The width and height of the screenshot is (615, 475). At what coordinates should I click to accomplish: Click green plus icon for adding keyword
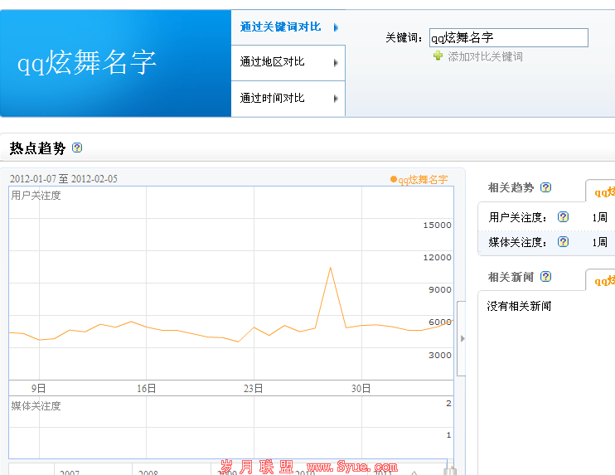(x=438, y=56)
